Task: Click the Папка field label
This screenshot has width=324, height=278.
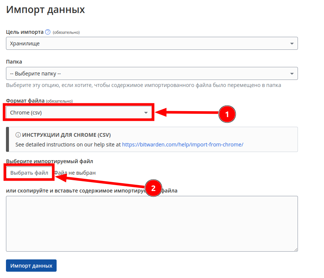Action: 14,62
